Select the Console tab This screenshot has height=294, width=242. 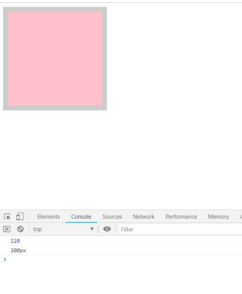[81, 217]
